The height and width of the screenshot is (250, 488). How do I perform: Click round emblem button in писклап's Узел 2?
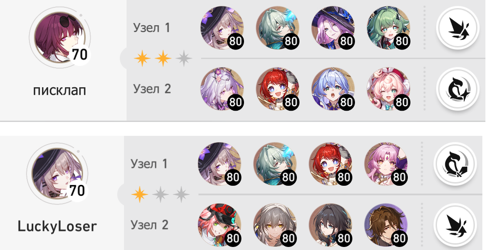point(457,89)
